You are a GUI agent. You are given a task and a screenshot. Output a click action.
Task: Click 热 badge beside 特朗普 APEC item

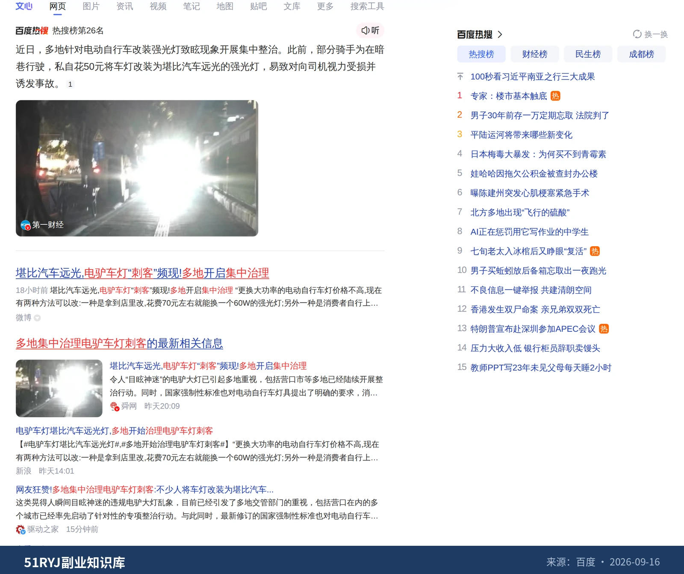point(604,329)
